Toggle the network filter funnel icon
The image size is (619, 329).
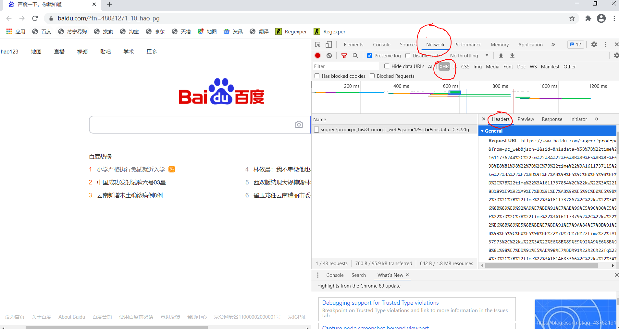tap(344, 56)
